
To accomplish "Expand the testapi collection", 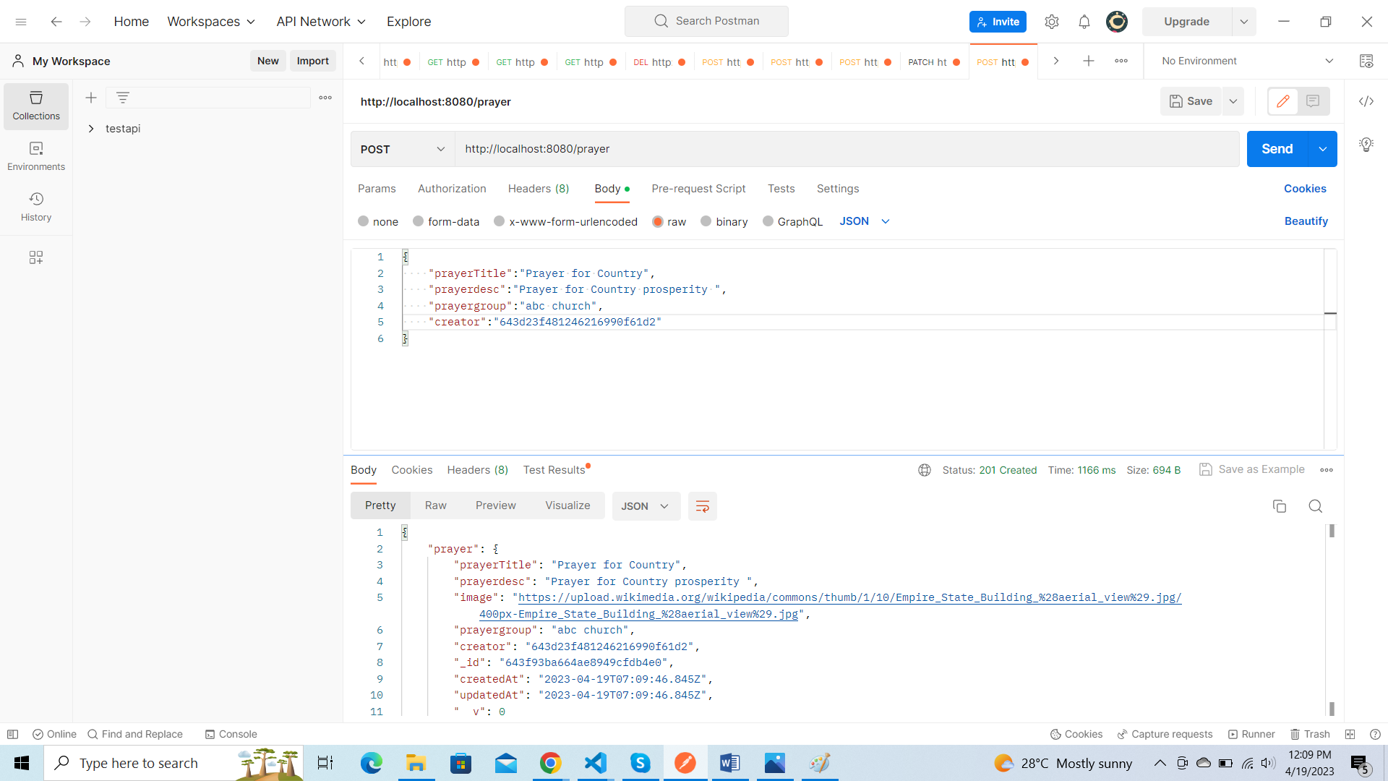I will pyautogui.click(x=91, y=129).
